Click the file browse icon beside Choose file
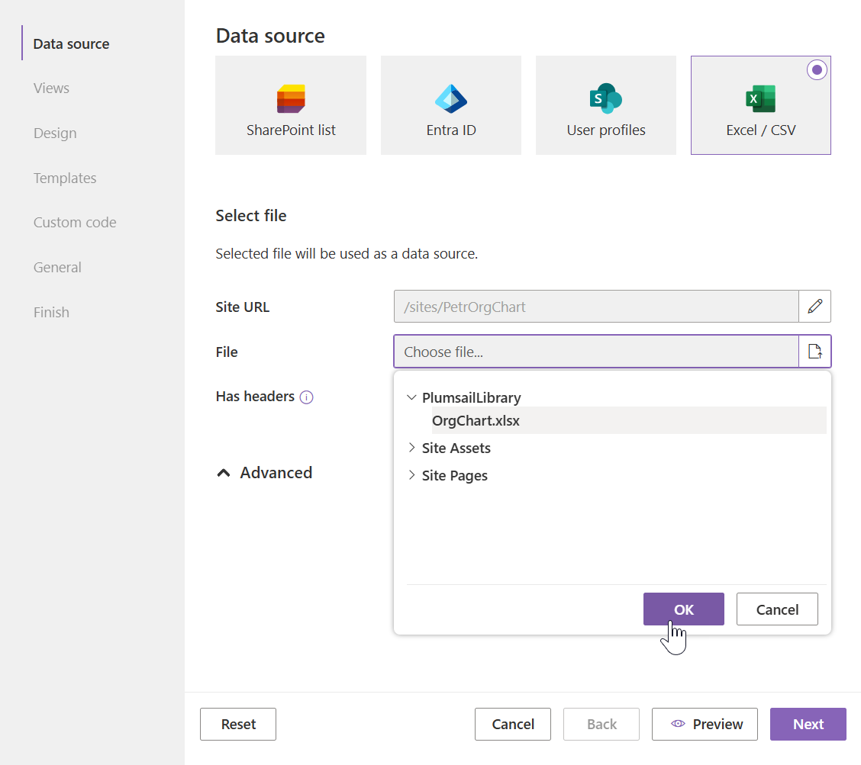 [815, 351]
